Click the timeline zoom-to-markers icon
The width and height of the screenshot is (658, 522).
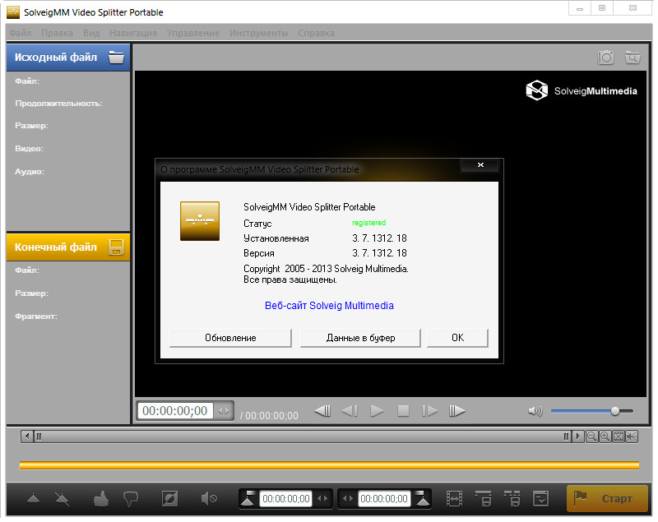pyautogui.click(x=632, y=437)
